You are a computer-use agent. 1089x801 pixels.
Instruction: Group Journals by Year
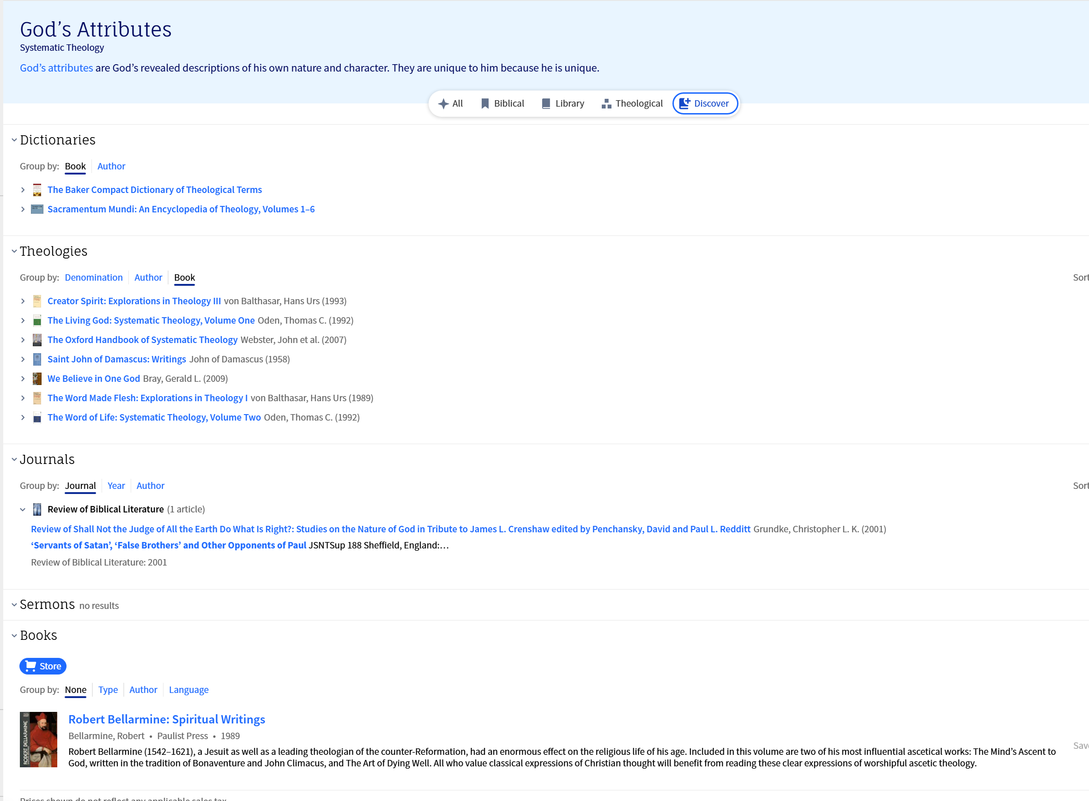pos(116,485)
